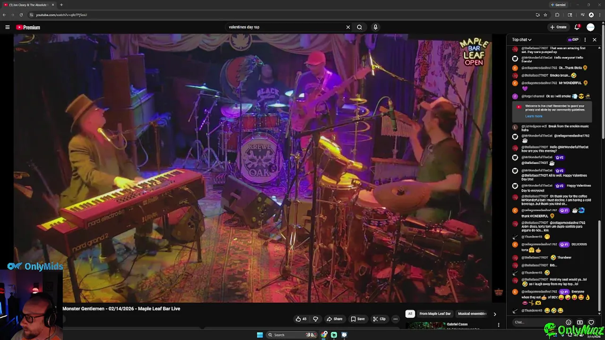Open the YouTube account avatar menu
Image resolution: width=605 pixels, height=340 pixels.
click(591, 27)
